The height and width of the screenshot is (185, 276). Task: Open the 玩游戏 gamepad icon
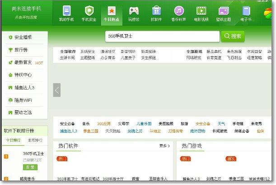coord(134,11)
